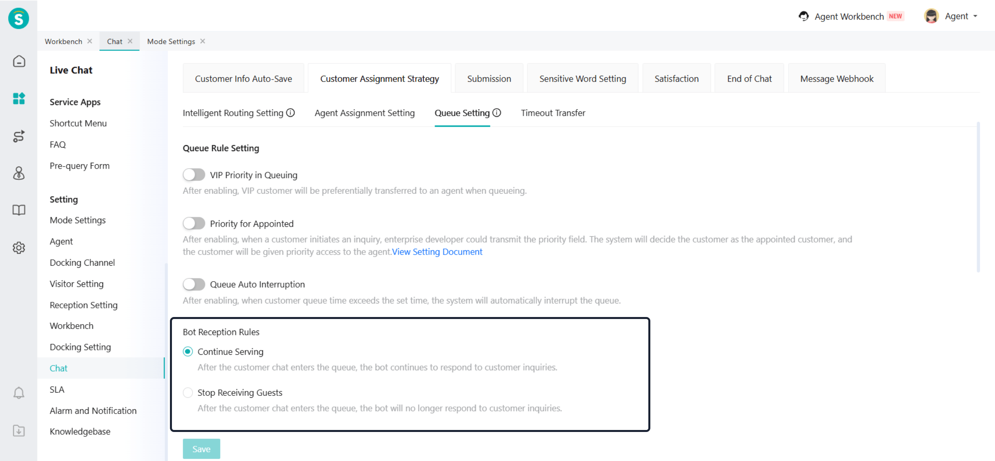
Task: Close the Mode Settings tab
Action: pyautogui.click(x=203, y=41)
